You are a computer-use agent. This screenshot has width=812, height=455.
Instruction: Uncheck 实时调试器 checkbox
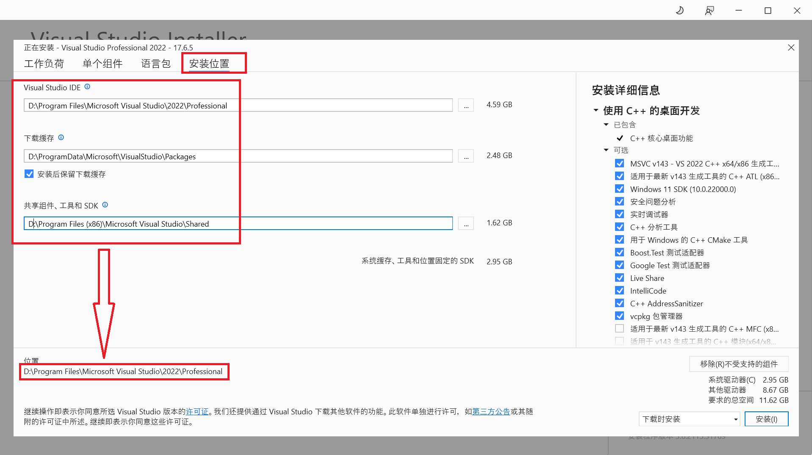tap(619, 214)
